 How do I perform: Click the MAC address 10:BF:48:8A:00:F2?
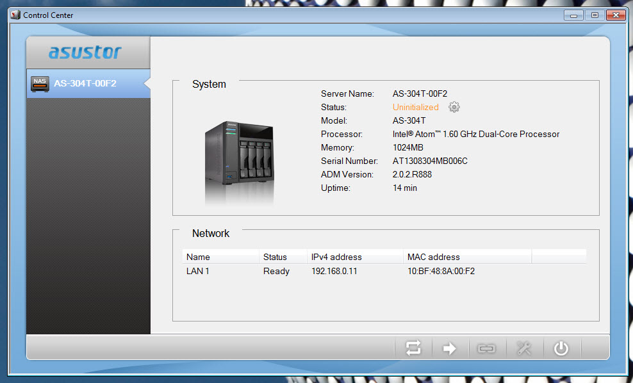coord(441,271)
